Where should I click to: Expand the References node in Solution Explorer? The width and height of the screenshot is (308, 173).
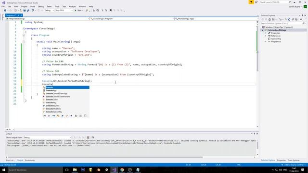point(265,36)
